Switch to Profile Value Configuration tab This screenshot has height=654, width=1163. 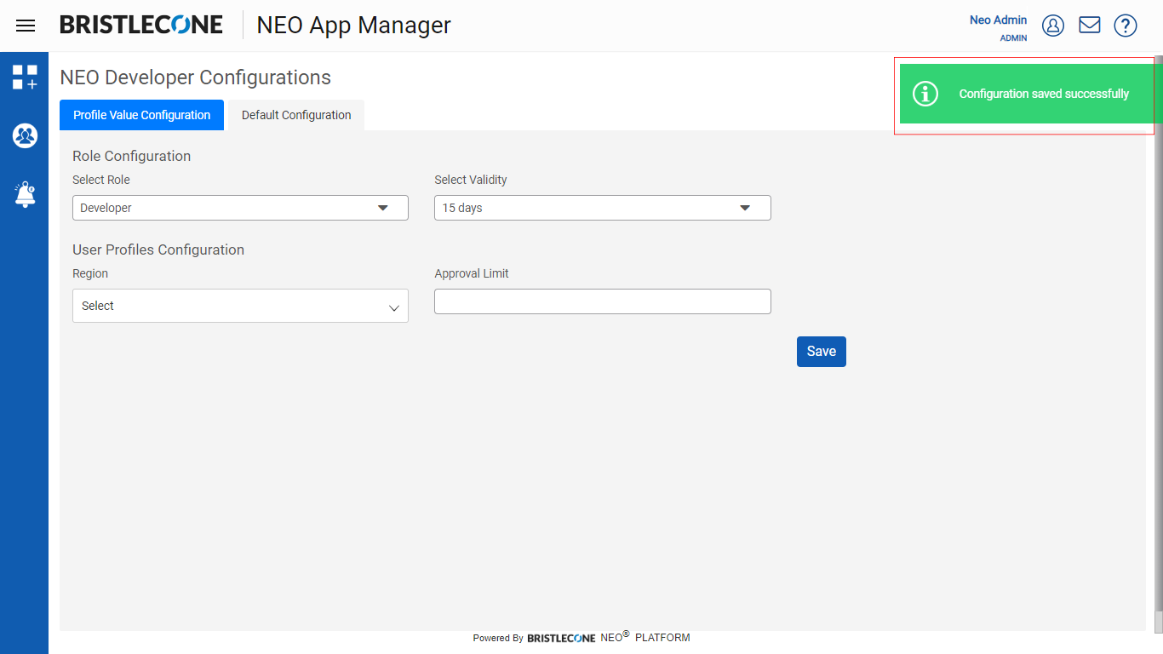point(141,115)
